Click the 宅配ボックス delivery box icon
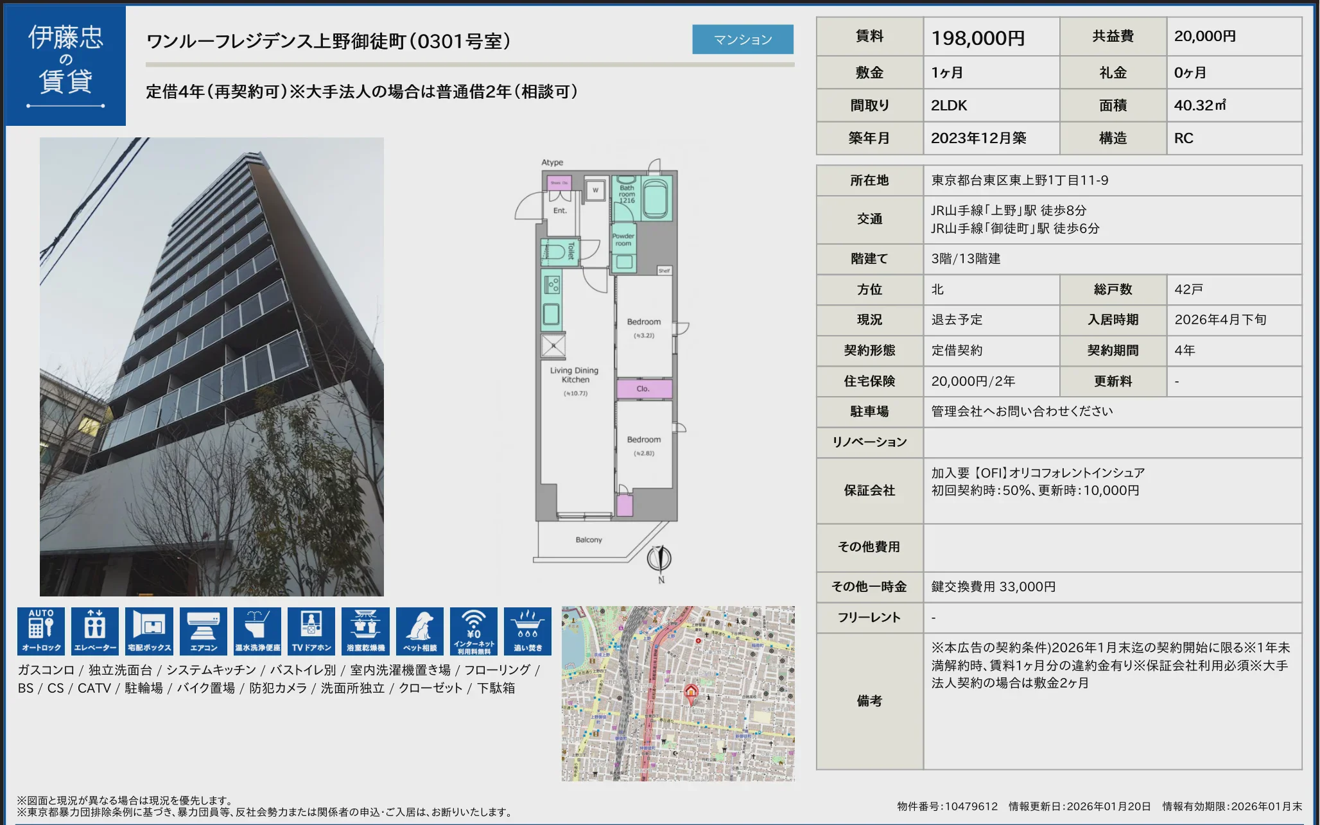The width and height of the screenshot is (1320, 825). 149,630
